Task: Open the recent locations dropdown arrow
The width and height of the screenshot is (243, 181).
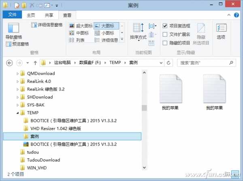Action: 28,63
